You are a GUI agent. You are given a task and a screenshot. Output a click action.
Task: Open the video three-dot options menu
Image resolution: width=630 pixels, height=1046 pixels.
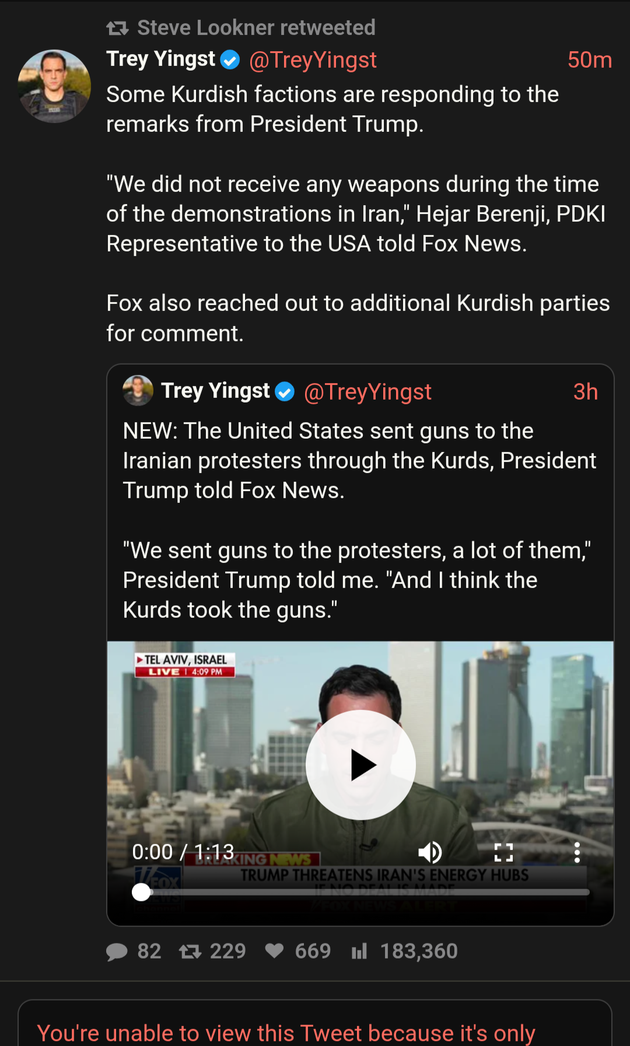[x=577, y=852]
